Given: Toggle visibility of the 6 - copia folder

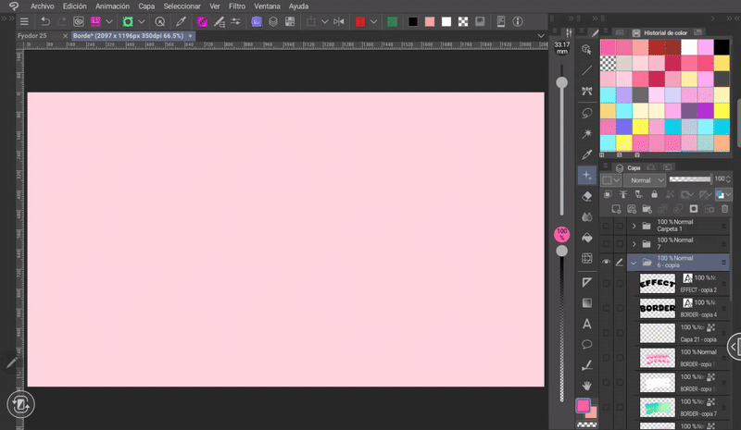Looking at the screenshot, I should 606,262.
